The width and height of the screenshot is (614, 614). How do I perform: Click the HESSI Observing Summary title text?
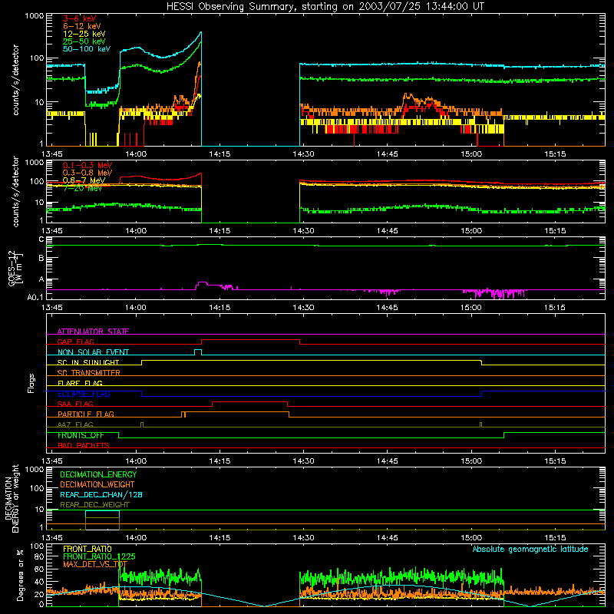tap(325, 7)
